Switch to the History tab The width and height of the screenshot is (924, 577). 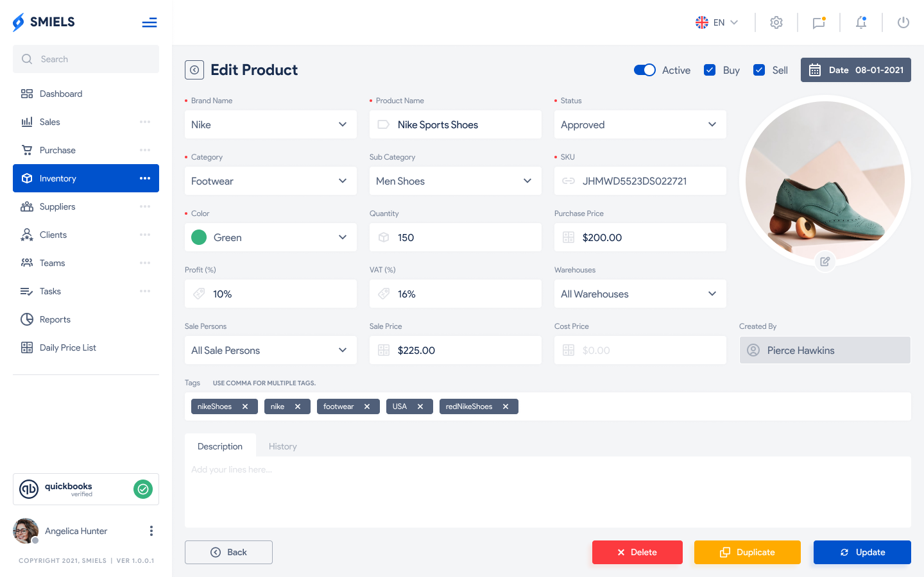pos(283,446)
